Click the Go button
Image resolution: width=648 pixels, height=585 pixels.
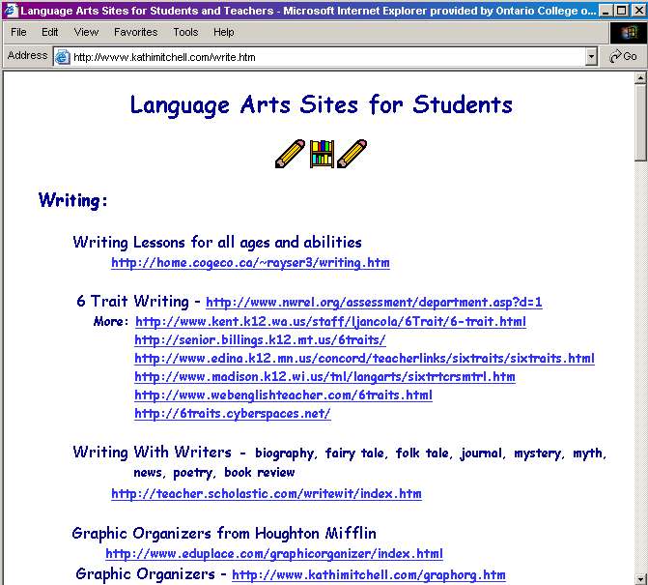click(623, 56)
